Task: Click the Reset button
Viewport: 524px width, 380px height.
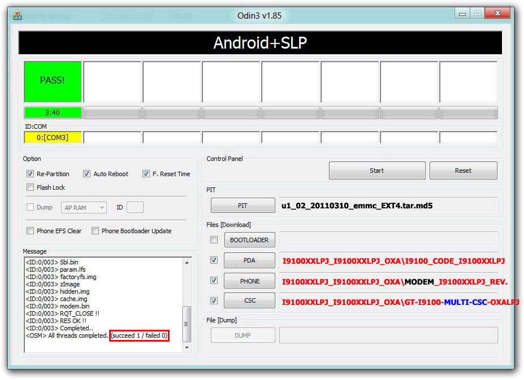Action: [463, 171]
